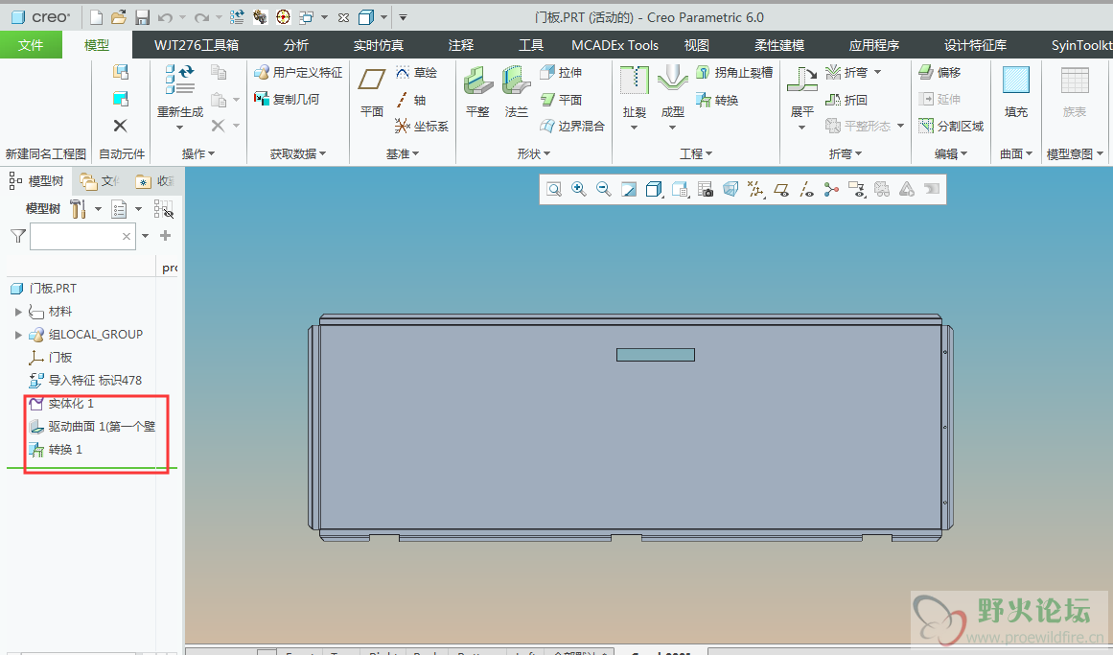Screen dimensions: 1113x655
Task: Save the model with the floppy disk icon
Action: pos(142,17)
